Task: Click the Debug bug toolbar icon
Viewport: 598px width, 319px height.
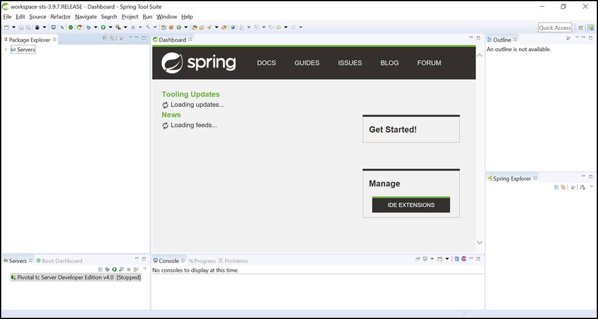Action: point(88,27)
